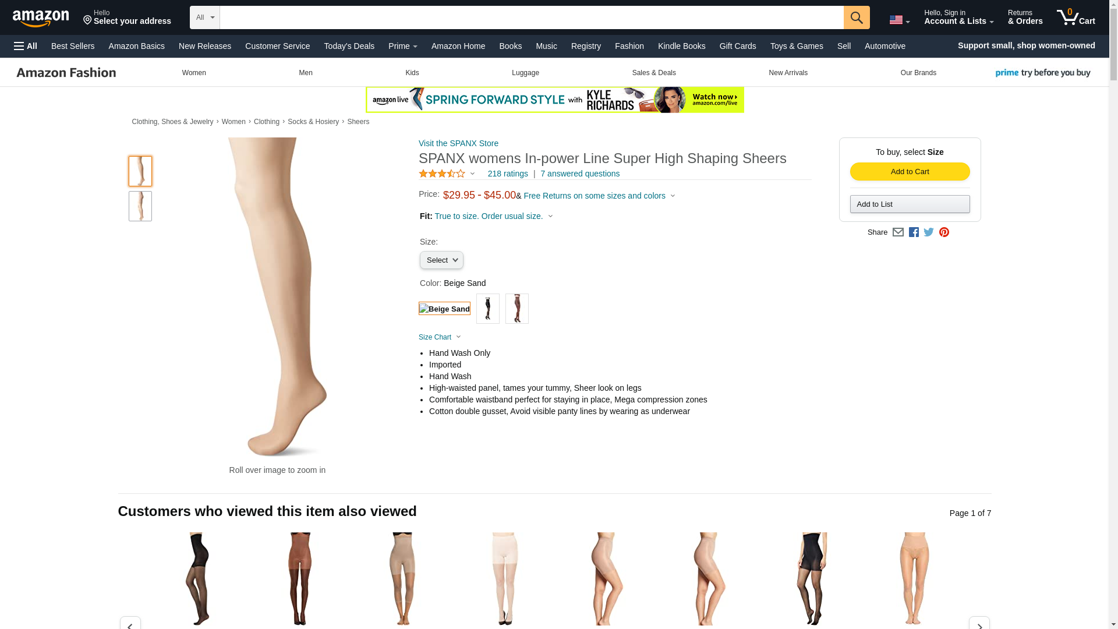Share the product via email icon

point(898,232)
